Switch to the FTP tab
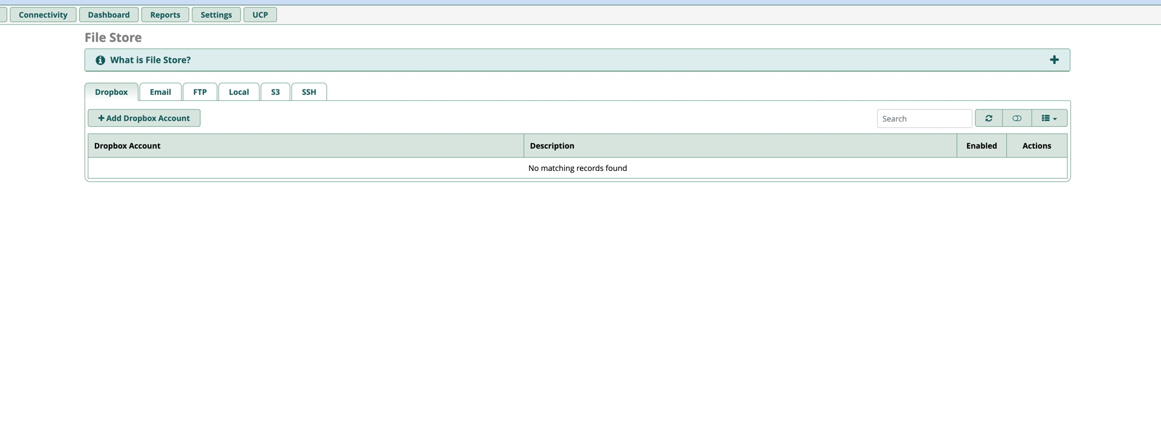The width and height of the screenshot is (1161, 424). [200, 92]
